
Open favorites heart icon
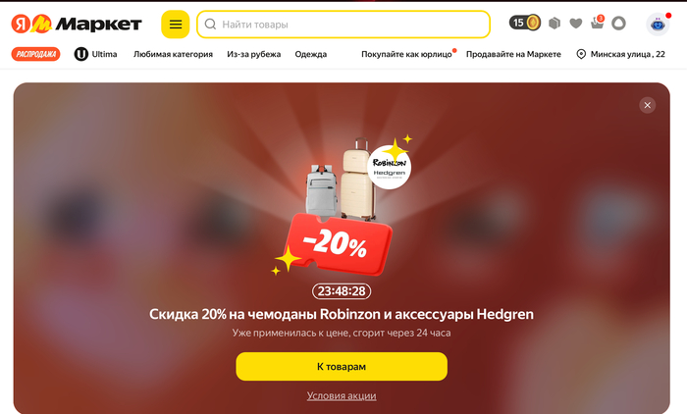[576, 24]
